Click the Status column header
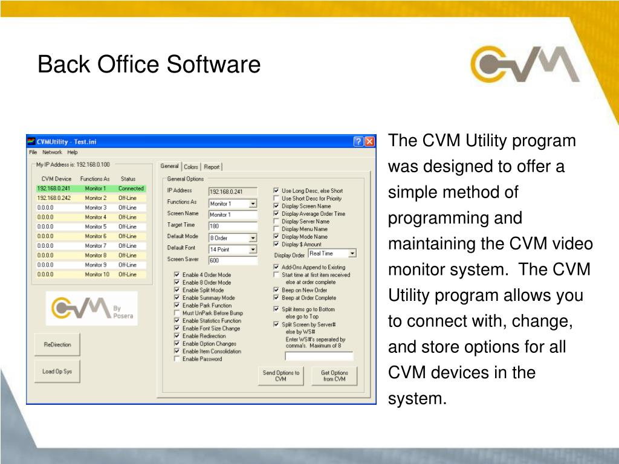Screen dimensions: 619x464 tap(128, 179)
